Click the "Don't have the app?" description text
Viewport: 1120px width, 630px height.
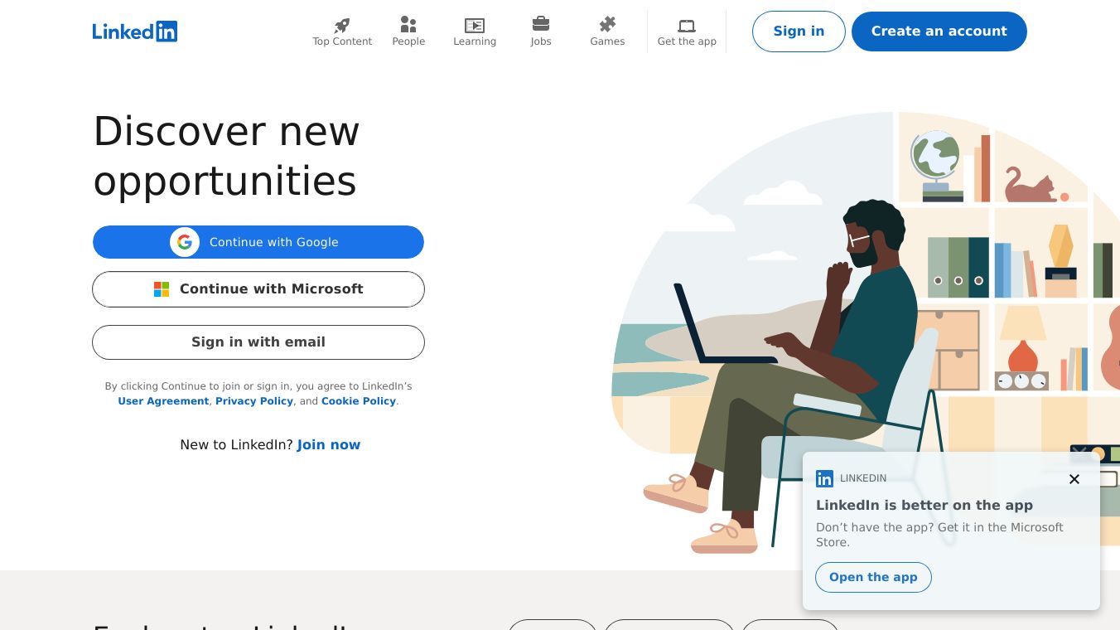[x=939, y=535]
